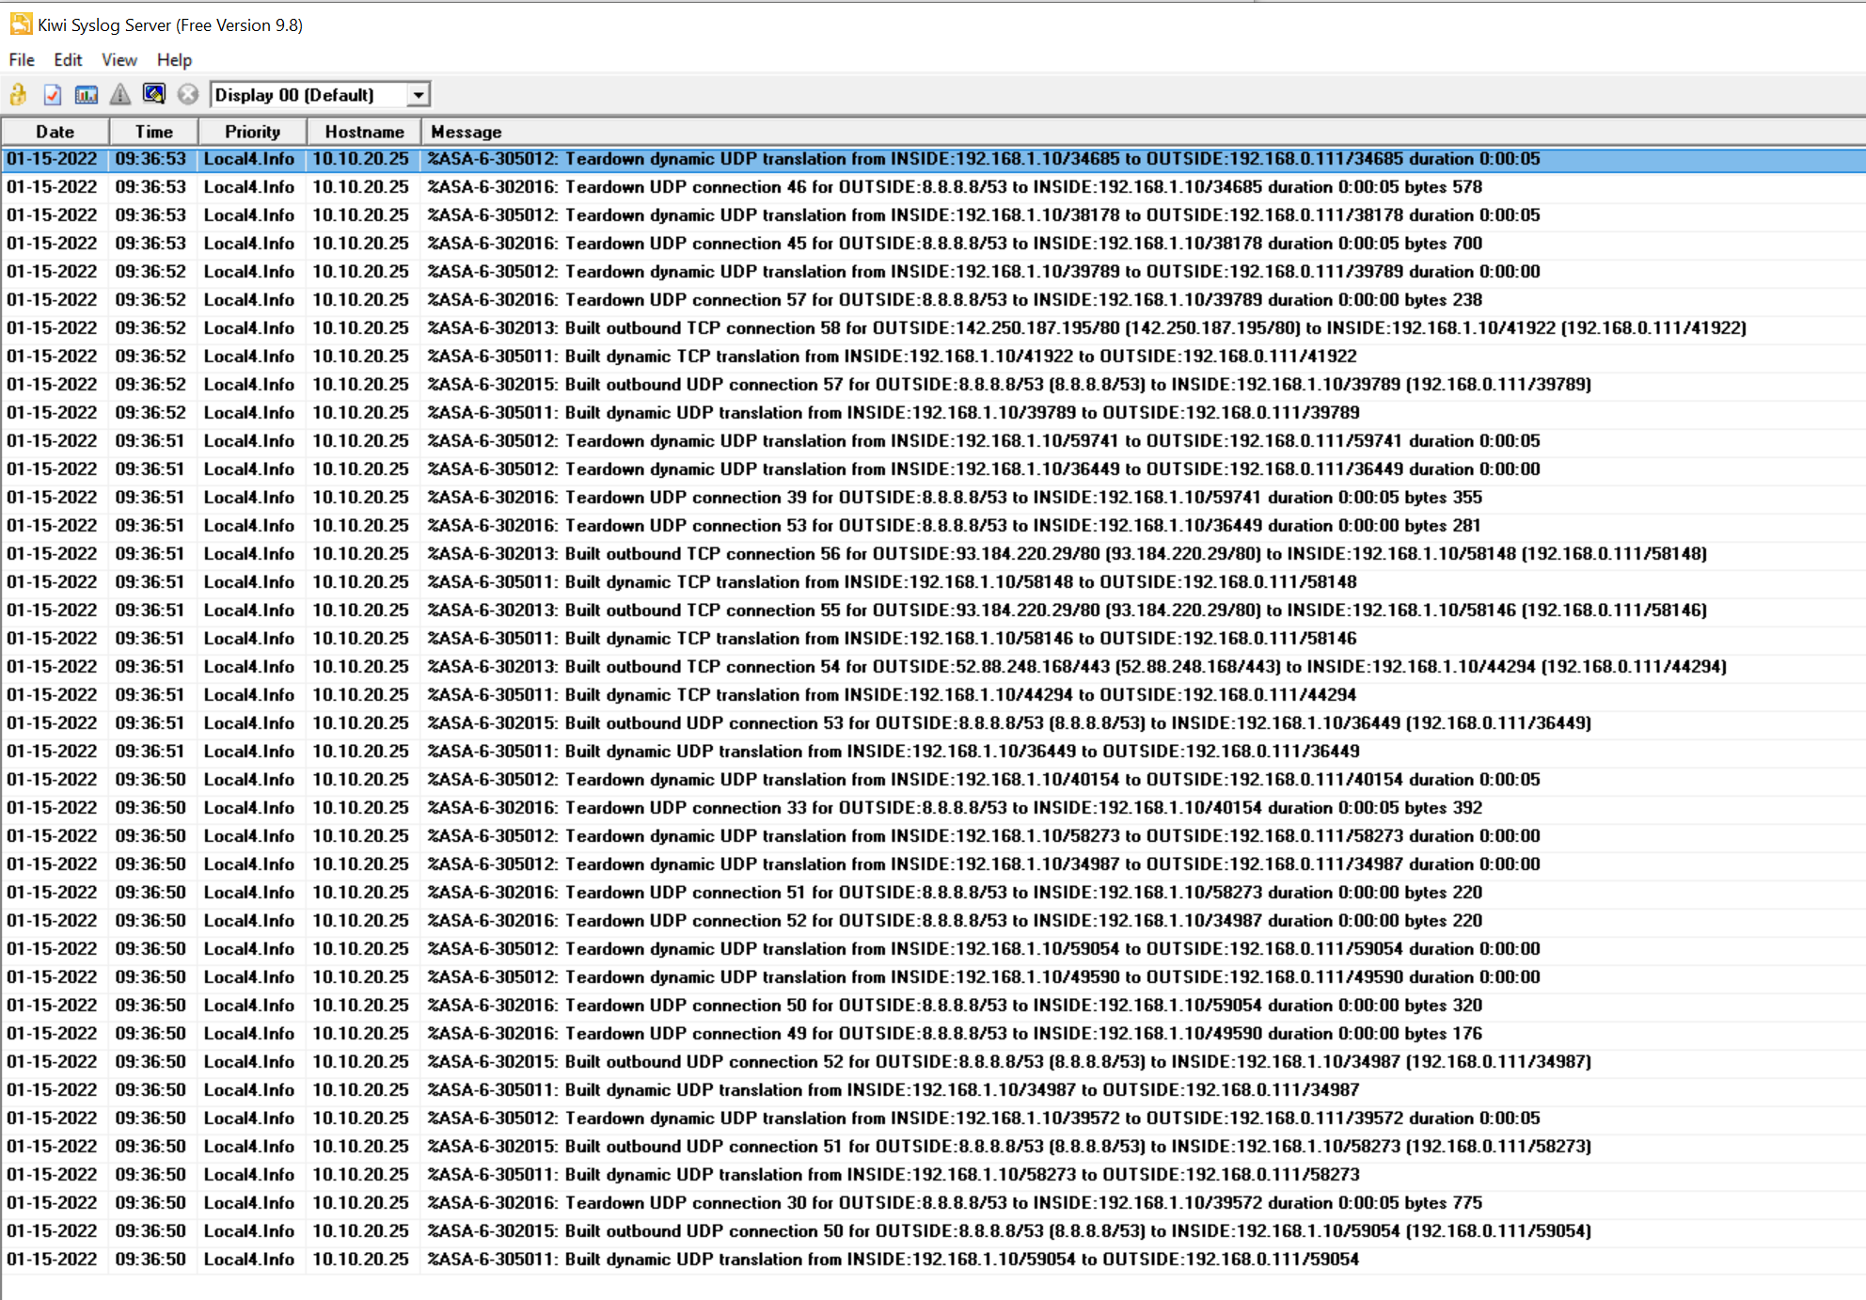1866x1300 pixels.
Task: Click the Time column header
Action: click(152, 132)
